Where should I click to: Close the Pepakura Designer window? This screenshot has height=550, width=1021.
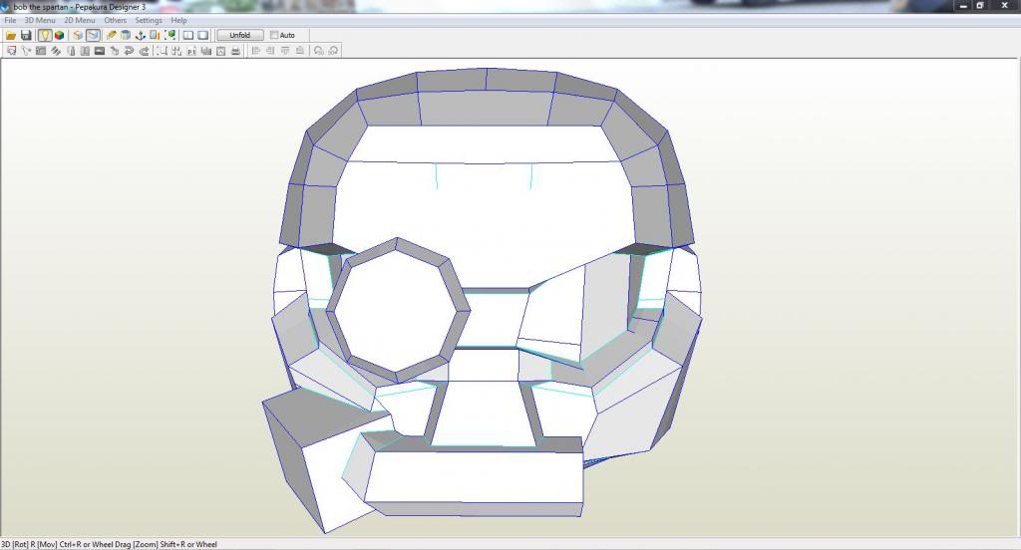click(x=1004, y=6)
